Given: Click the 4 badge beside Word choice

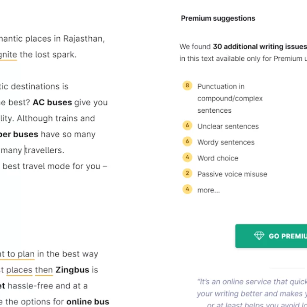Looking at the screenshot, I should tap(187, 157).
